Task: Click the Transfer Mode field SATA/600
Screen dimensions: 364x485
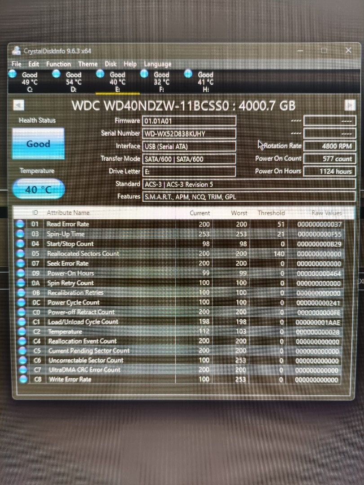Action: coord(189,159)
